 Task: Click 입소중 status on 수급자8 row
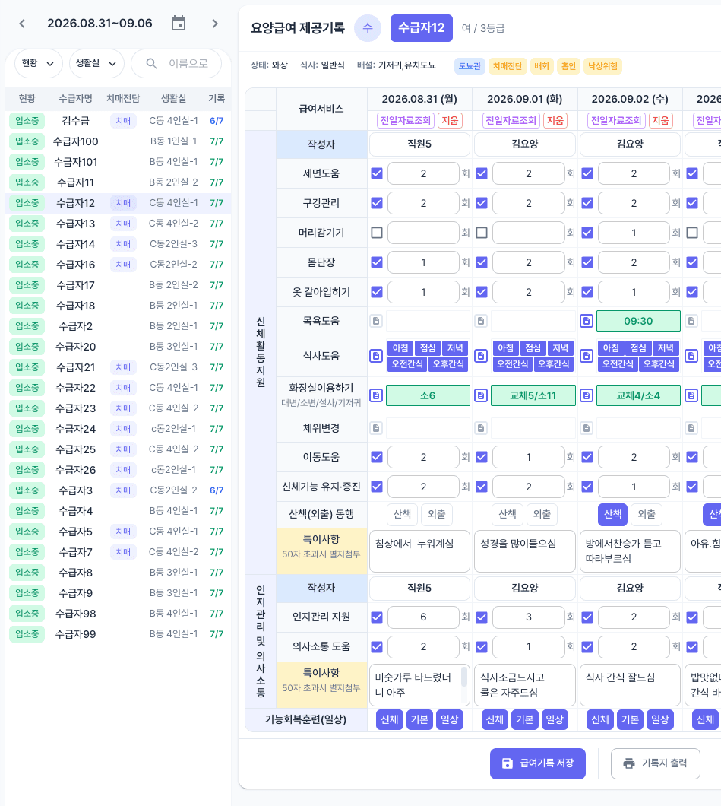coord(27,573)
